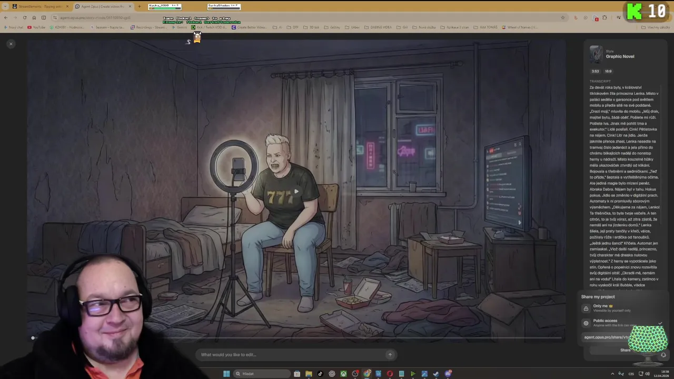Open a new browser tab
This screenshot has height=379, width=674.
139,6
